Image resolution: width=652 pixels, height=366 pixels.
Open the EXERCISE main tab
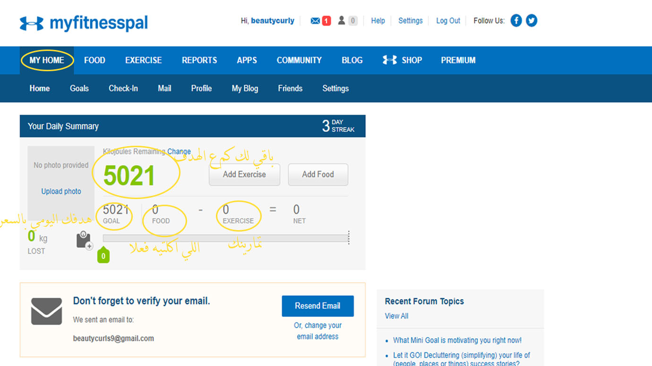tap(144, 60)
